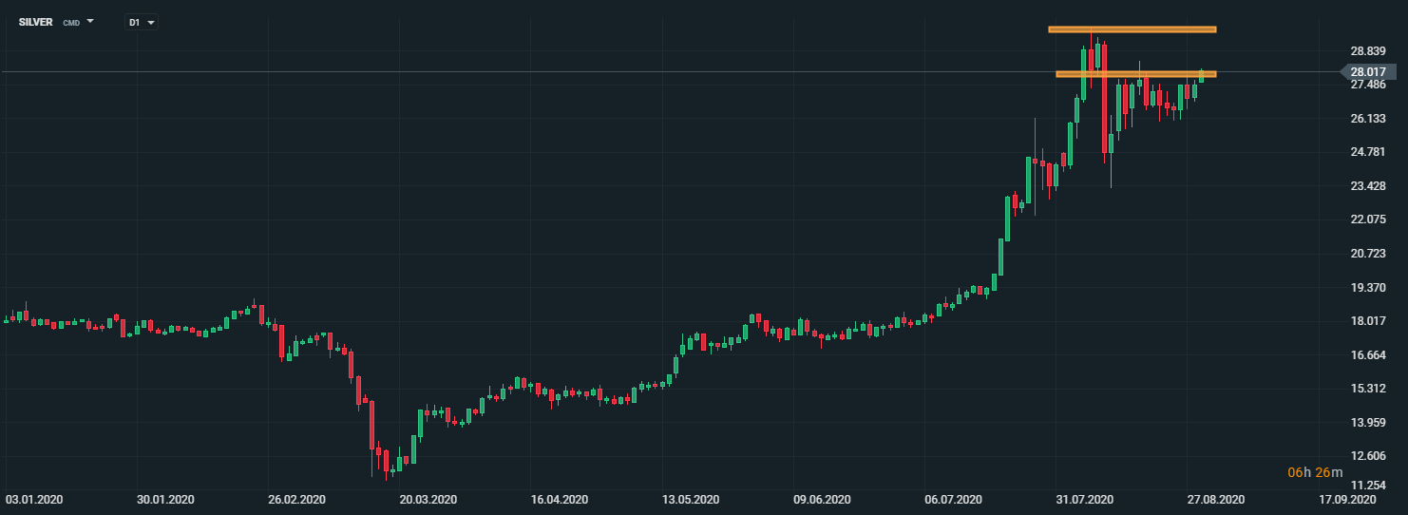Click the SILVER instrument name
This screenshot has width=1408, height=515.
coord(36,21)
